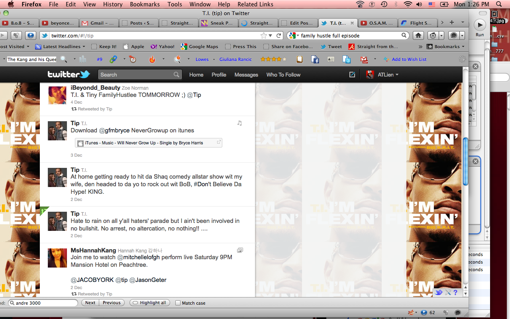The width and height of the screenshot is (510, 319).
Task: Toggle Highlight all in the find bar
Action: pos(149,303)
